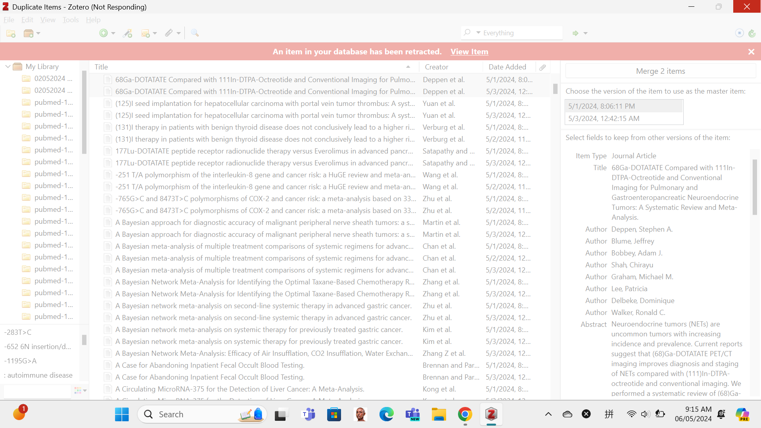Click the Wi-Fi network tray icon
This screenshot has height=428, width=761.
pyautogui.click(x=631, y=415)
